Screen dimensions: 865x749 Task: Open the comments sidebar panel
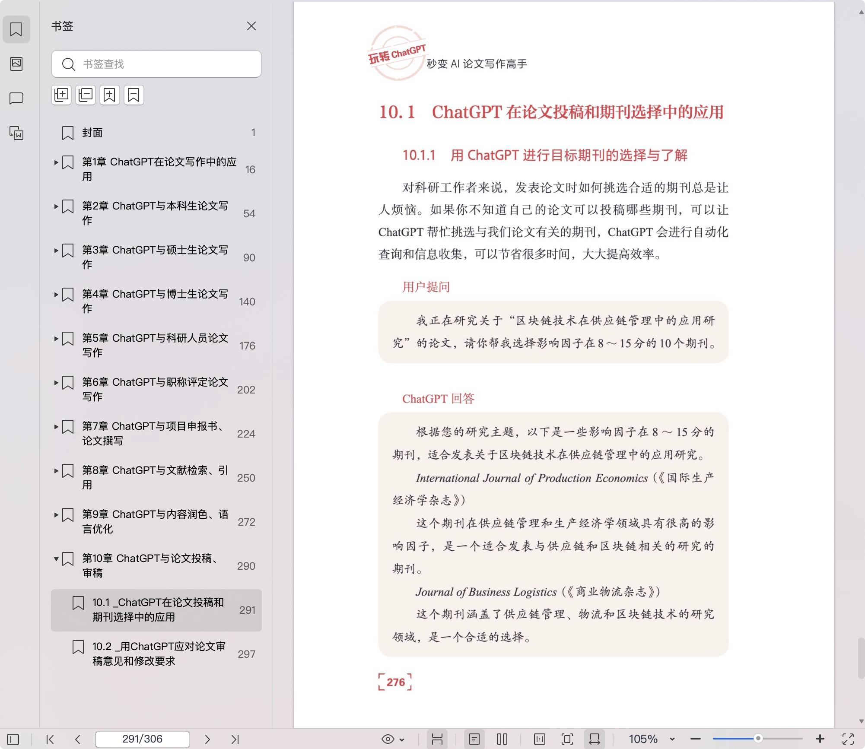tap(16, 98)
